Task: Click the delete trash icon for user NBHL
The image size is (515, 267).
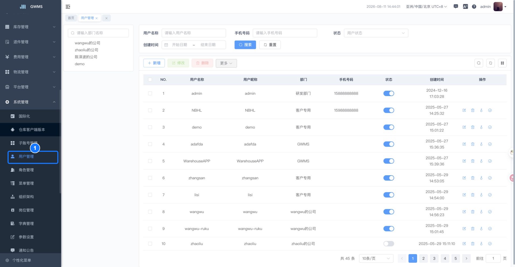Action: pyautogui.click(x=473, y=110)
